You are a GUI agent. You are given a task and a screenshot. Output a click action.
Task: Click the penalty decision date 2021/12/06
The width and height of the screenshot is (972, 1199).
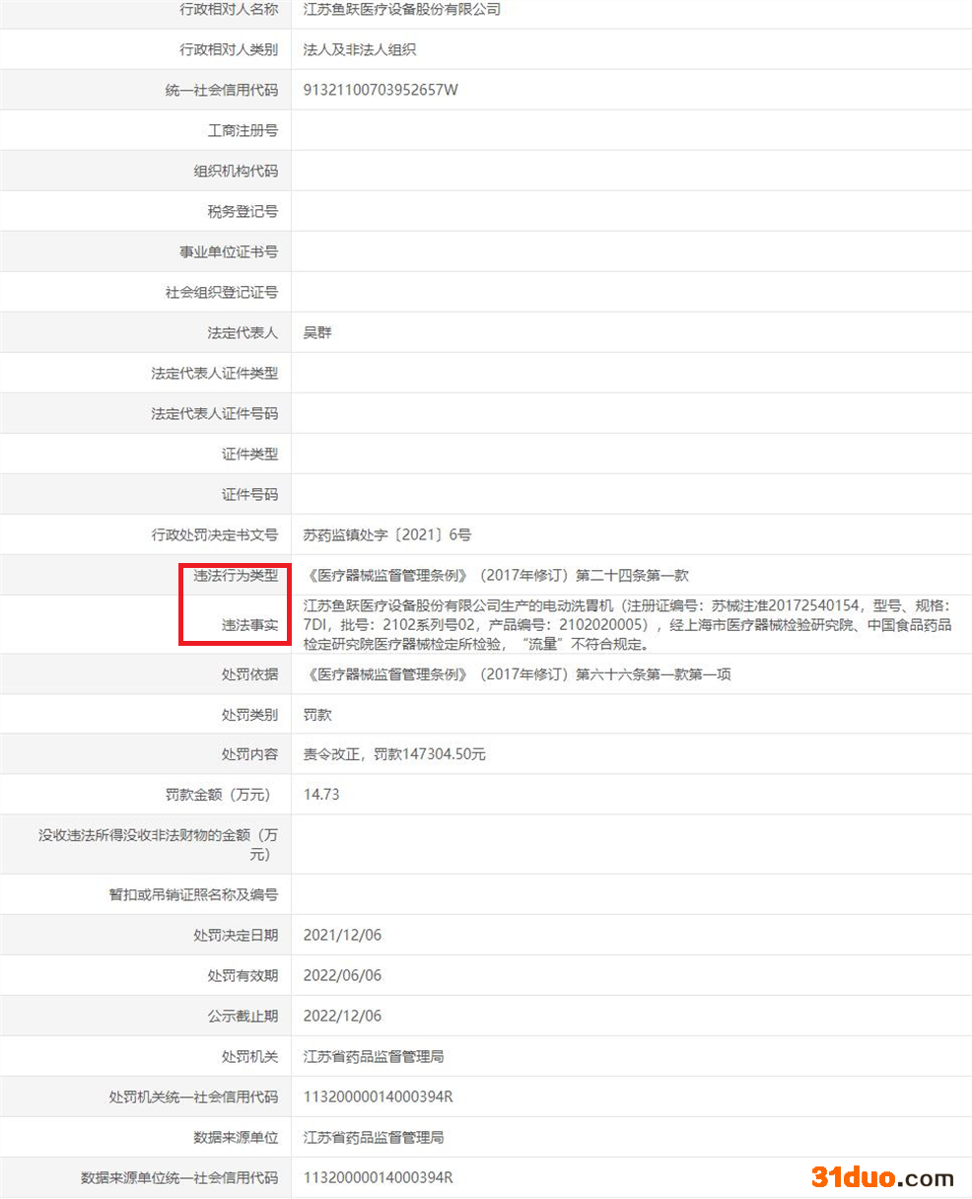(342, 935)
